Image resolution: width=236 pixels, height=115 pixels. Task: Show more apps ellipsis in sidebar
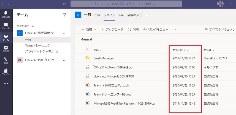(x=6, y=84)
